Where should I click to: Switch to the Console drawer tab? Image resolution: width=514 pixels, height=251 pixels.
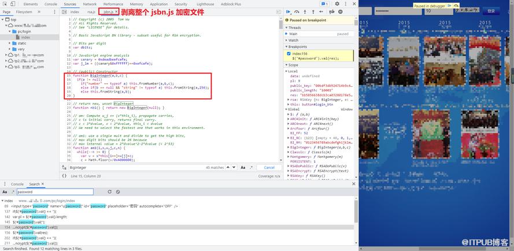coord(17,184)
